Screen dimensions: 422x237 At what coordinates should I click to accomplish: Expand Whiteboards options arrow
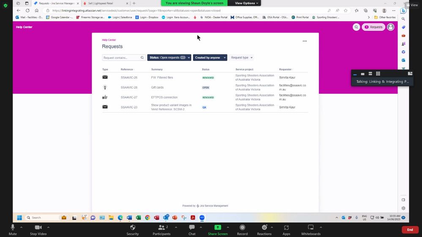321,227
